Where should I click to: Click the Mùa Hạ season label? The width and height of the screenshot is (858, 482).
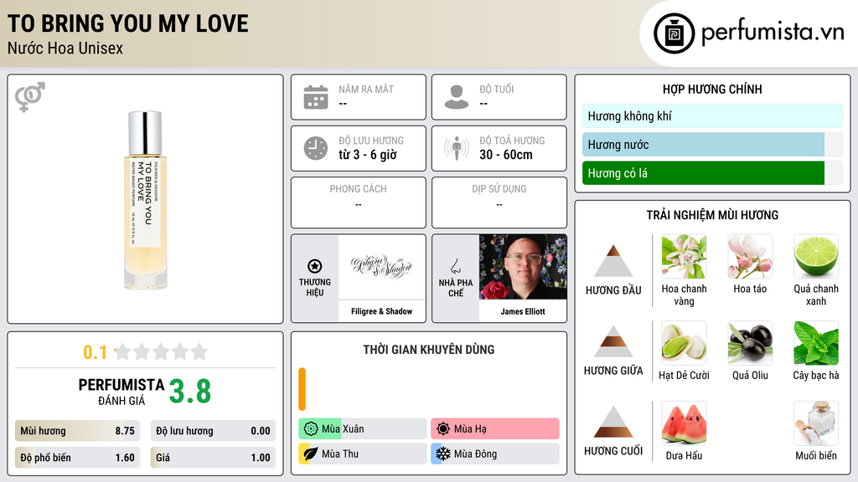tap(470, 429)
